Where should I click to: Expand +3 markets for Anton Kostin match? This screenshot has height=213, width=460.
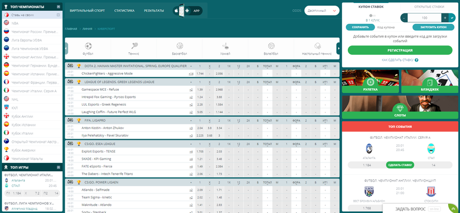click(x=191, y=128)
